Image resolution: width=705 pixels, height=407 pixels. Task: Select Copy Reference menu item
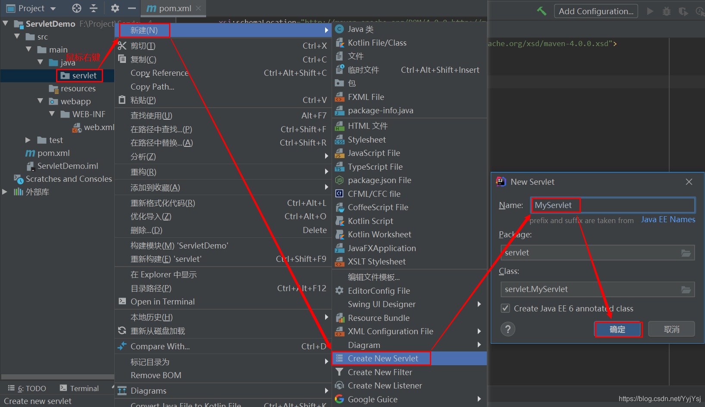[x=222, y=73]
